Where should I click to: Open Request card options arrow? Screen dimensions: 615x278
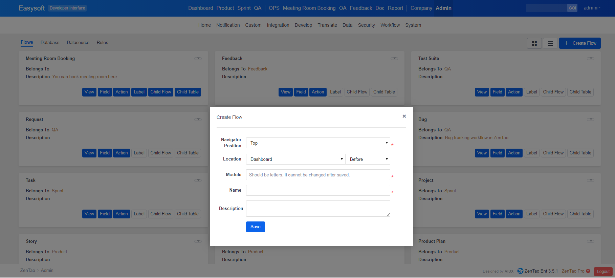pos(198,120)
